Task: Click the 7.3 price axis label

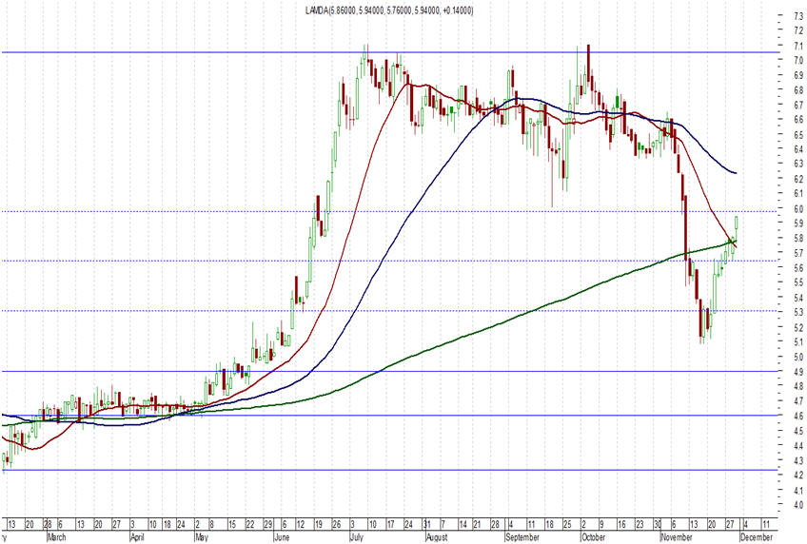Action: 798,15
